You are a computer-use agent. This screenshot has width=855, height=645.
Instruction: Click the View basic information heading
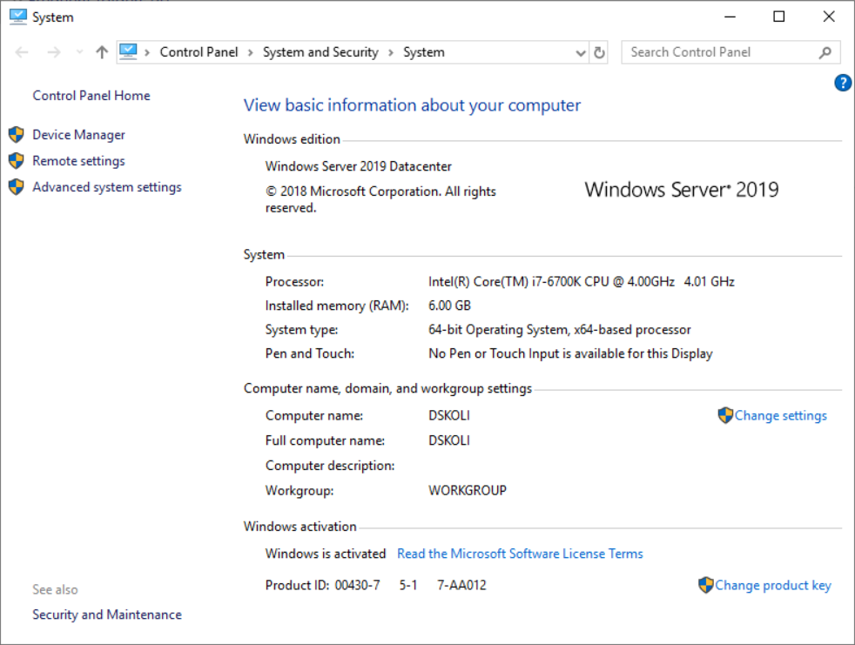pos(412,104)
